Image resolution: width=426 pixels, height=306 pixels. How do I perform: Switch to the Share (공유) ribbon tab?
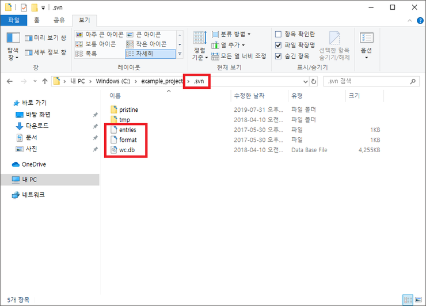click(x=59, y=20)
